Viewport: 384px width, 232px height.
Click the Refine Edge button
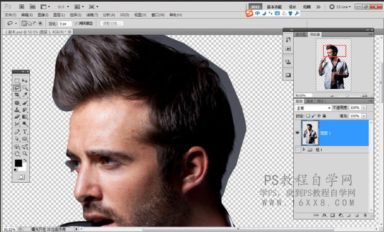click(112, 24)
